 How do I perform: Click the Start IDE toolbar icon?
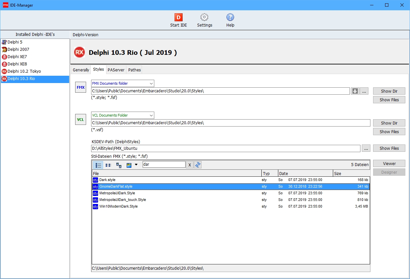click(179, 18)
